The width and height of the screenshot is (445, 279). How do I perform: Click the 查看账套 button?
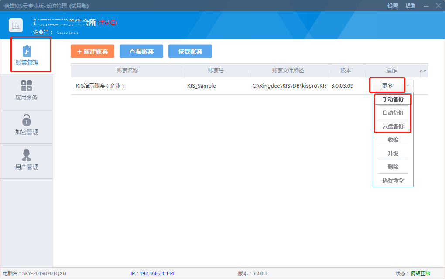(x=141, y=51)
